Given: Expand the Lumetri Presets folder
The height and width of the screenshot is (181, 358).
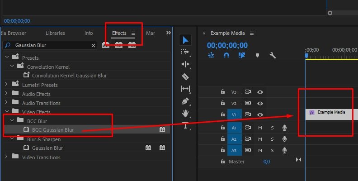Looking at the screenshot, I should point(7,84).
